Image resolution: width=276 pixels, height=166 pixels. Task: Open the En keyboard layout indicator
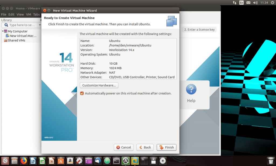[241, 3]
